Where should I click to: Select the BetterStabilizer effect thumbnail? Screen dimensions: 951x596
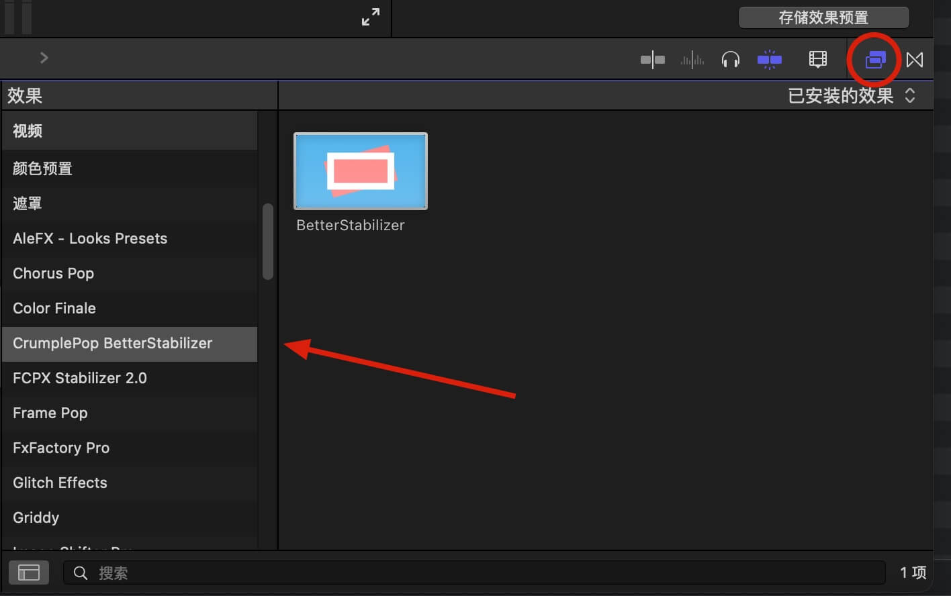[x=361, y=171]
